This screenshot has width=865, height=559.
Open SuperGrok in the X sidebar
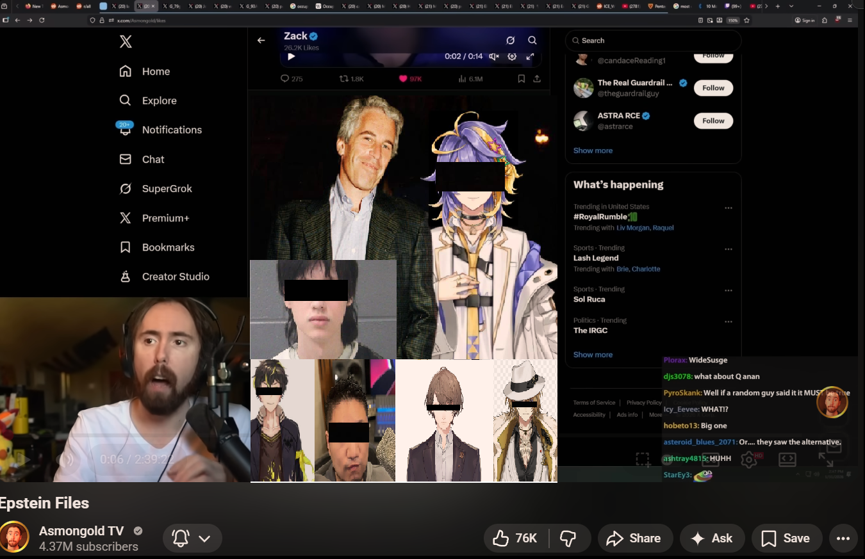156,189
